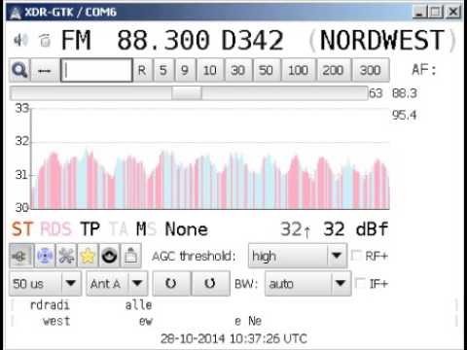The height and width of the screenshot is (350, 467).
Task: Open settings with the tools icon
Action: pyautogui.click(x=66, y=256)
